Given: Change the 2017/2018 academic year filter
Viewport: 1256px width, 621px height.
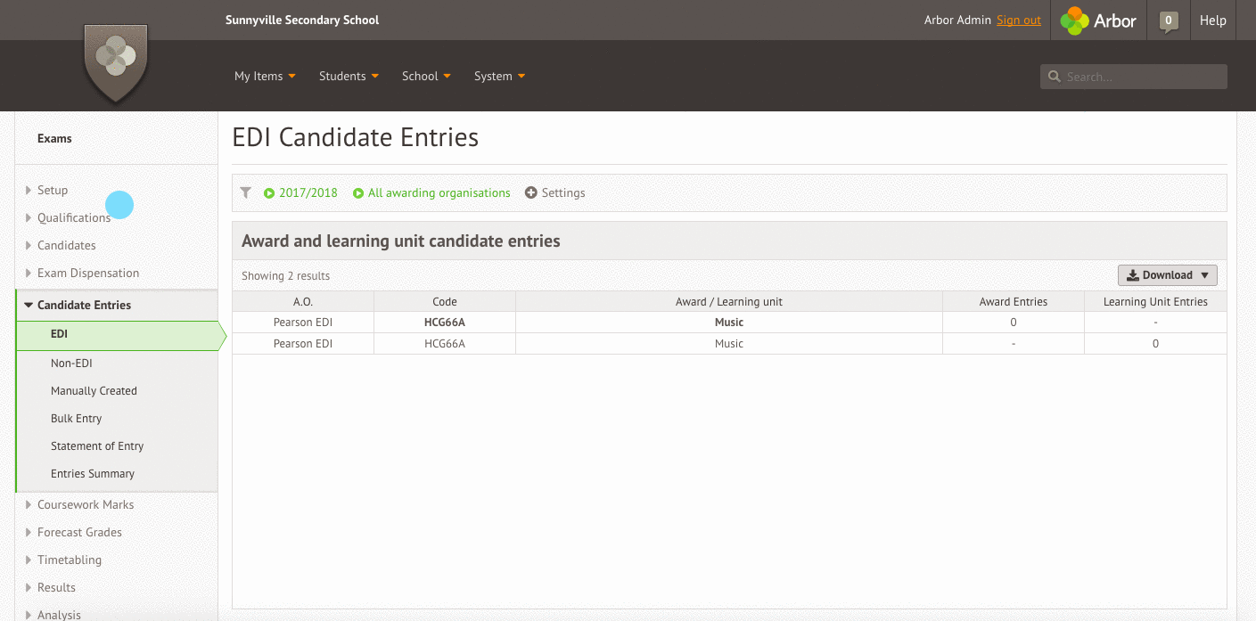Looking at the screenshot, I should coord(308,192).
